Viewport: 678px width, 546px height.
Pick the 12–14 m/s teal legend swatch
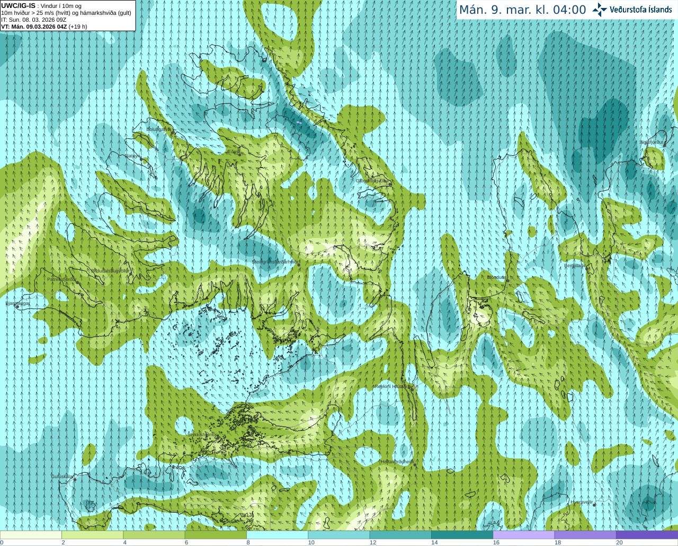click(x=400, y=535)
